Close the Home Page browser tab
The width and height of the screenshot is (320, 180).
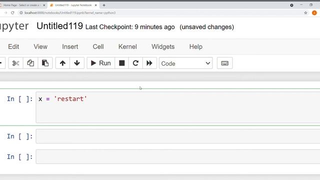click(x=44, y=5)
